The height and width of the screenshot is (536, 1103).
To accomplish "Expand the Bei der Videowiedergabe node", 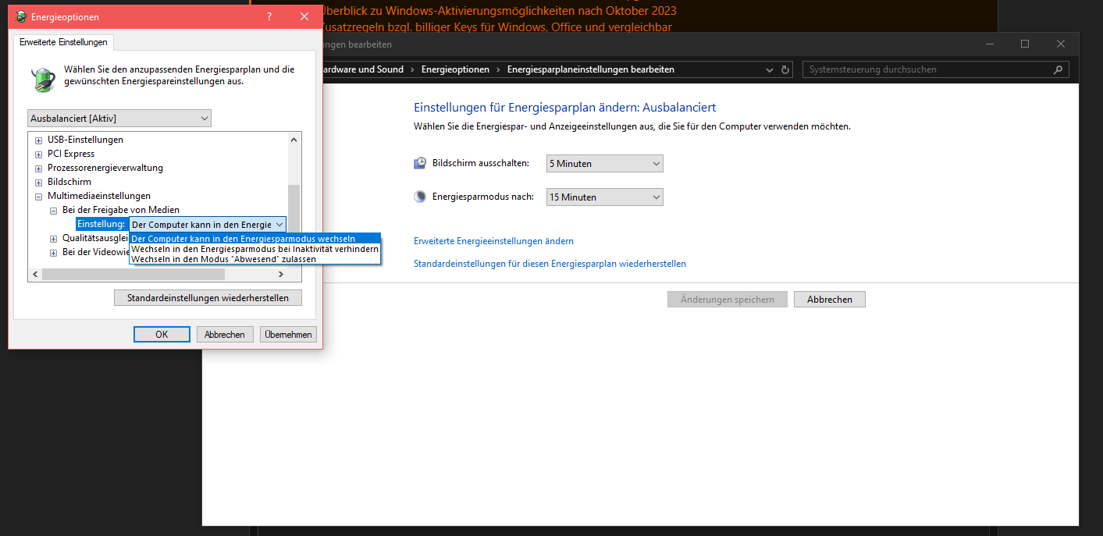I will 53,252.
